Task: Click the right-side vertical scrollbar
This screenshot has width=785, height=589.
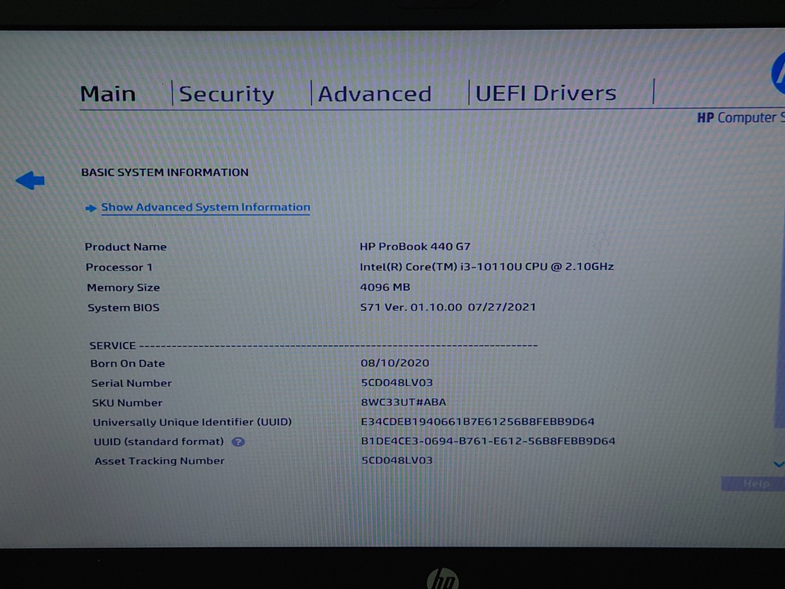Action: tap(780, 319)
